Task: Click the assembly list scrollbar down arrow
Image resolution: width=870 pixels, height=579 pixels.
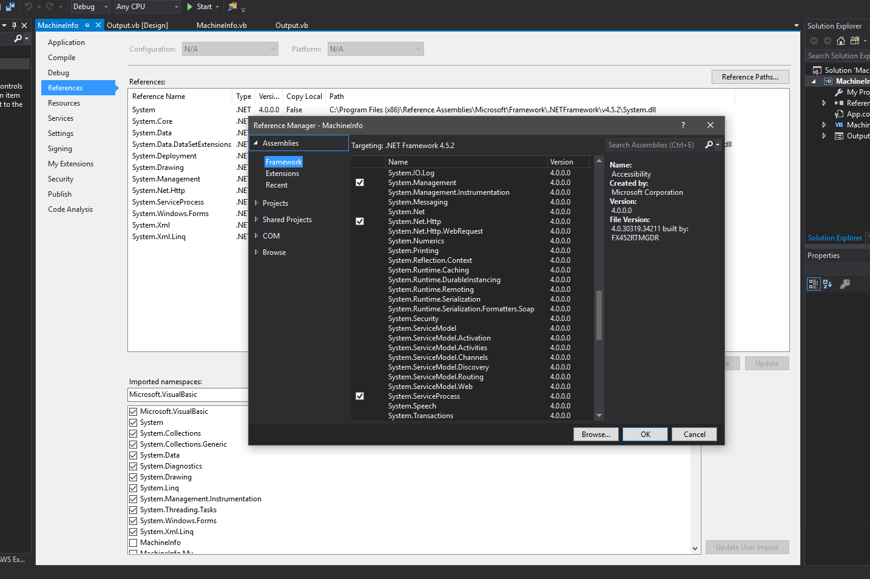Action: [x=599, y=416]
